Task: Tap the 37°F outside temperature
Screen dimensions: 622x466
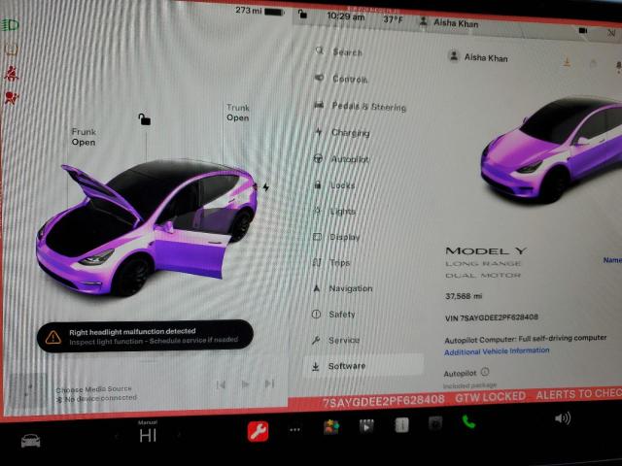Action: pyautogui.click(x=393, y=19)
